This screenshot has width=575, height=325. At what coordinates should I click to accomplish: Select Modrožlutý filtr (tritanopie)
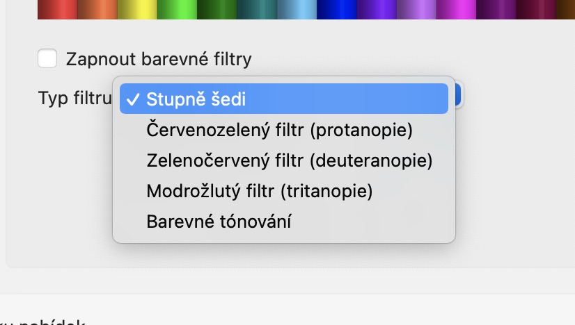click(260, 191)
